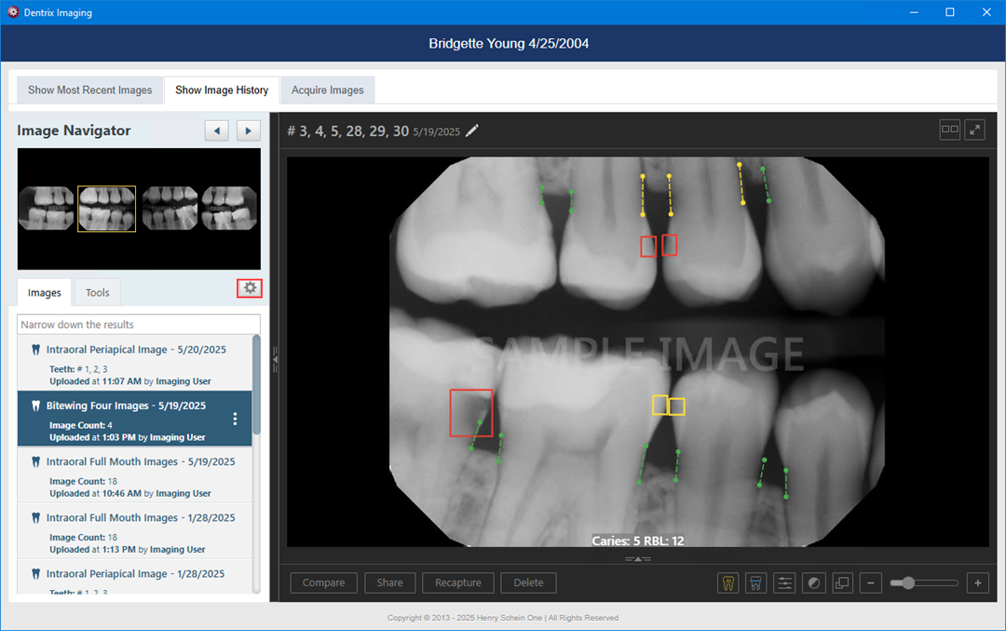Select highlighted second bitewing thumbnail
The width and height of the screenshot is (1006, 631).
pos(106,209)
